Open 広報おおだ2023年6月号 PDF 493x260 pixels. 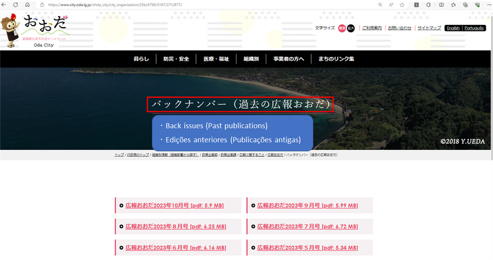coord(176,247)
